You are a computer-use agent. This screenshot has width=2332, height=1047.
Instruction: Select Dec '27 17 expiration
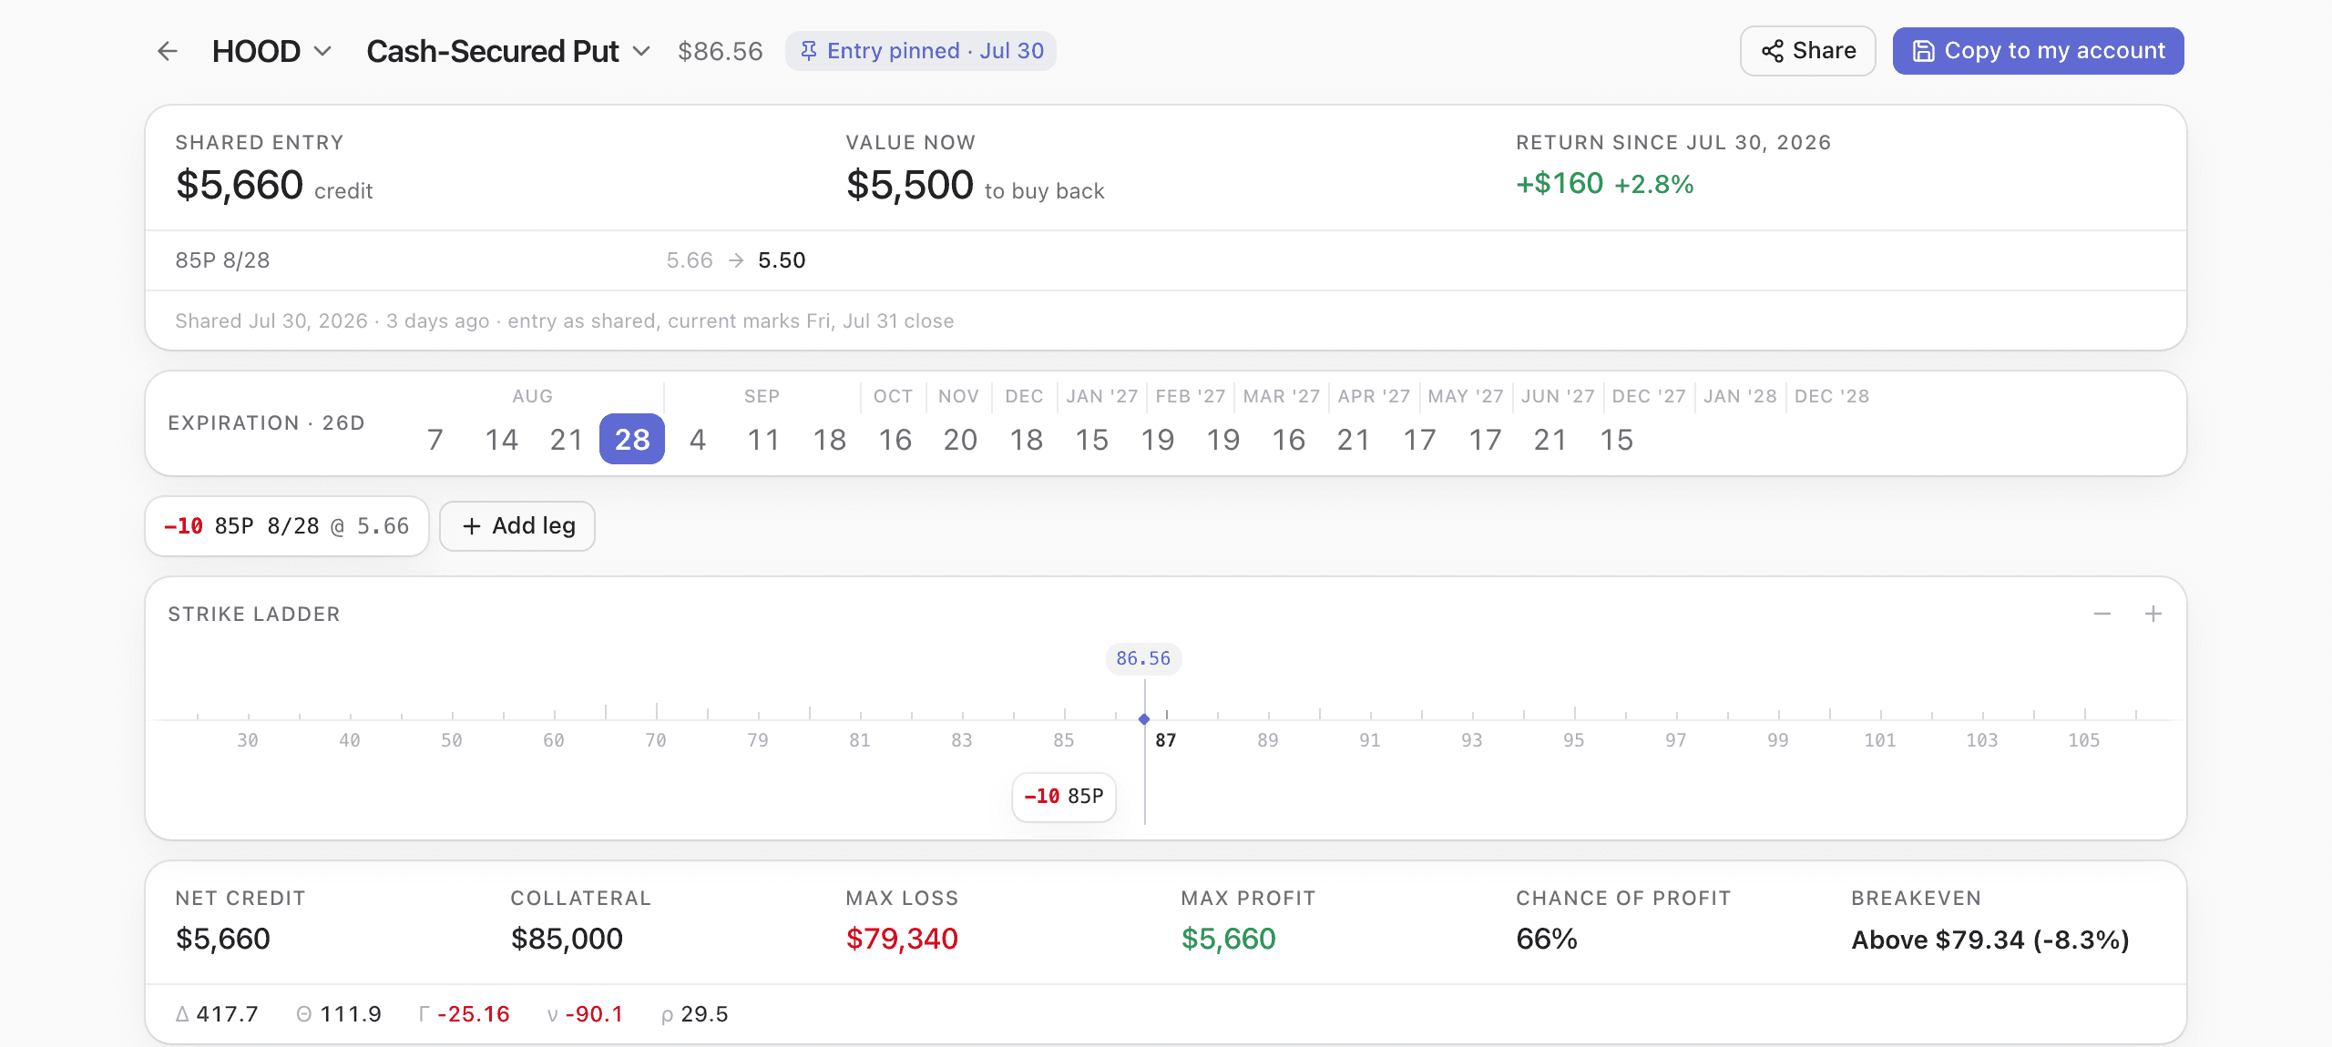click(x=1485, y=440)
